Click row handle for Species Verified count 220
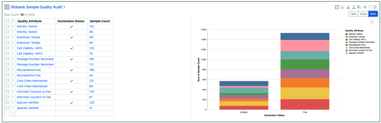Screen dimensions: 381x123 pyautogui.click(x=13, y=103)
